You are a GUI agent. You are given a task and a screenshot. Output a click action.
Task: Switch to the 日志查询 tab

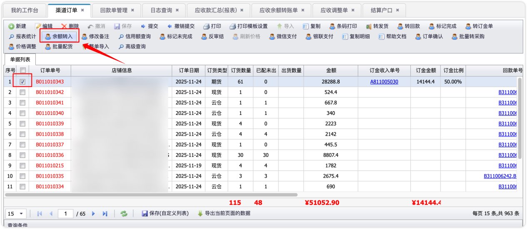164,10
